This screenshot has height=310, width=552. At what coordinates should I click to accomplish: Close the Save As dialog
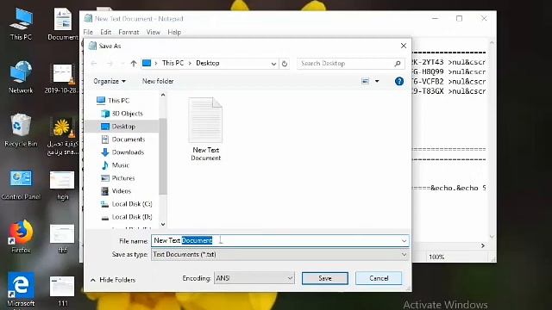coord(404,46)
